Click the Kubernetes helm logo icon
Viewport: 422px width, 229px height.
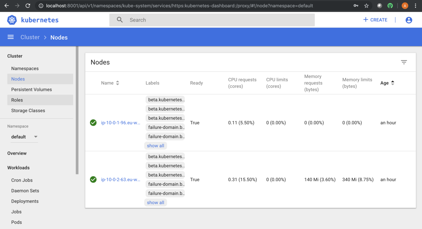click(12, 20)
